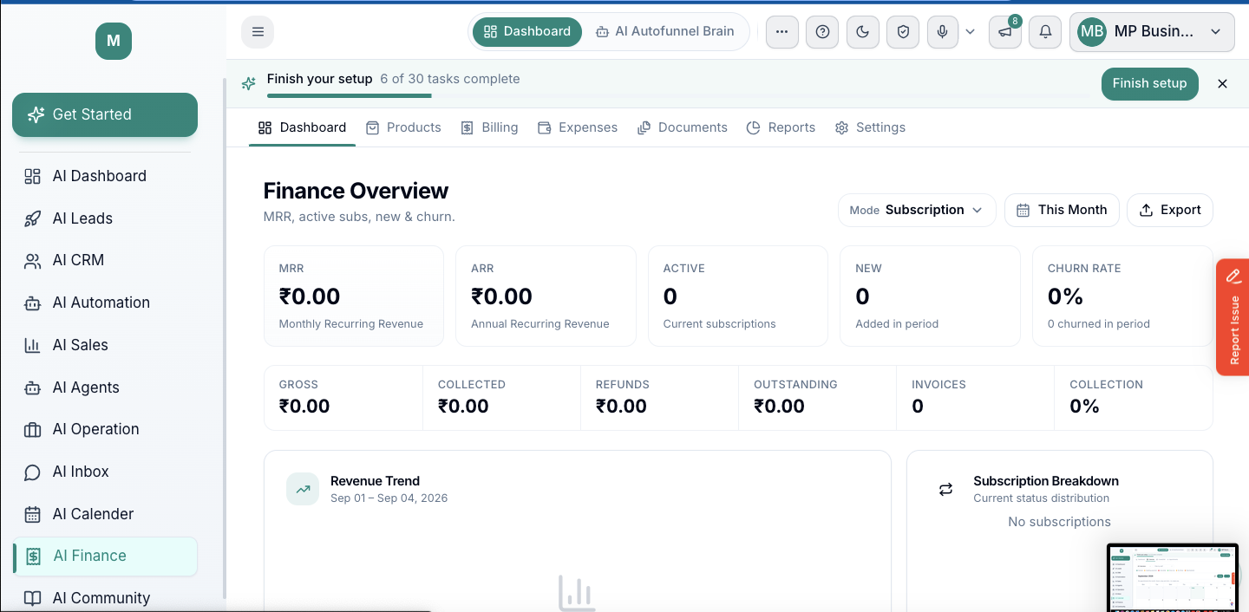Open the hamburger sidebar menu icon

pyautogui.click(x=258, y=32)
